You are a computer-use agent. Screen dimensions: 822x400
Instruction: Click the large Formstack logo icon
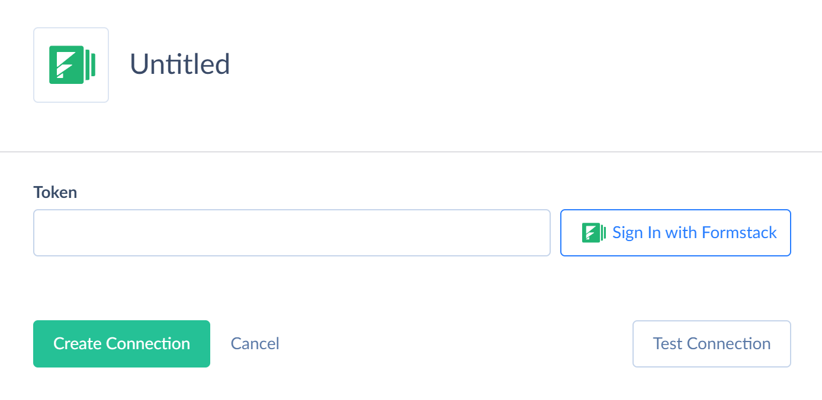(x=71, y=65)
